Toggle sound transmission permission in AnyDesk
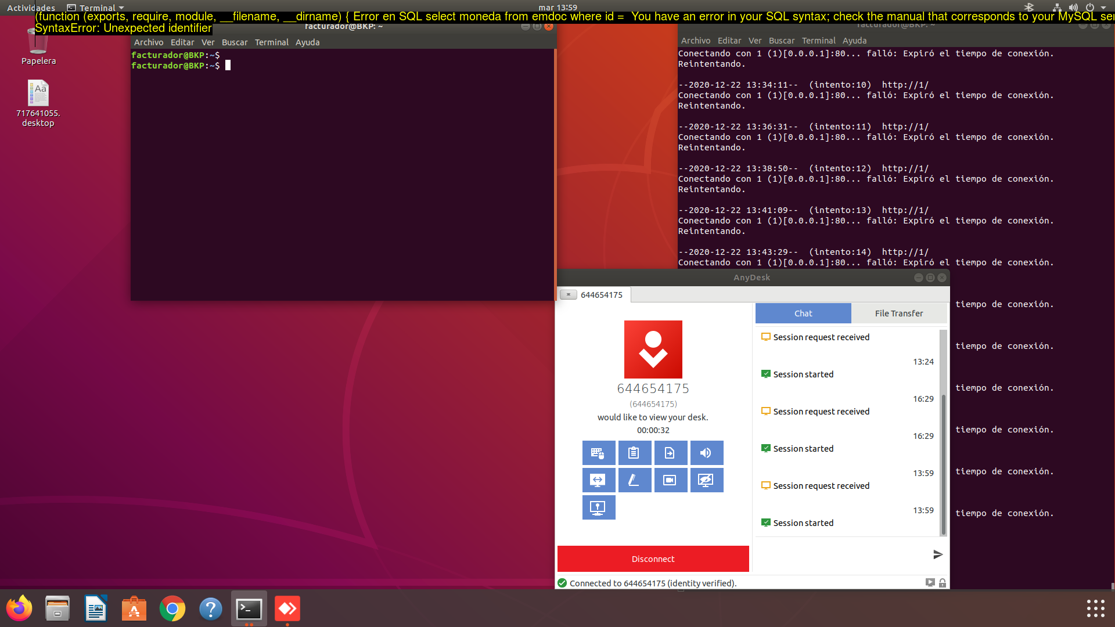Image resolution: width=1115 pixels, height=627 pixels. (707, 453)
